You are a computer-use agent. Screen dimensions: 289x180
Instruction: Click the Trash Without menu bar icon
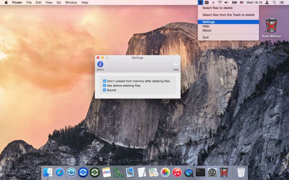pyautogui.click(x=200, y=3)
